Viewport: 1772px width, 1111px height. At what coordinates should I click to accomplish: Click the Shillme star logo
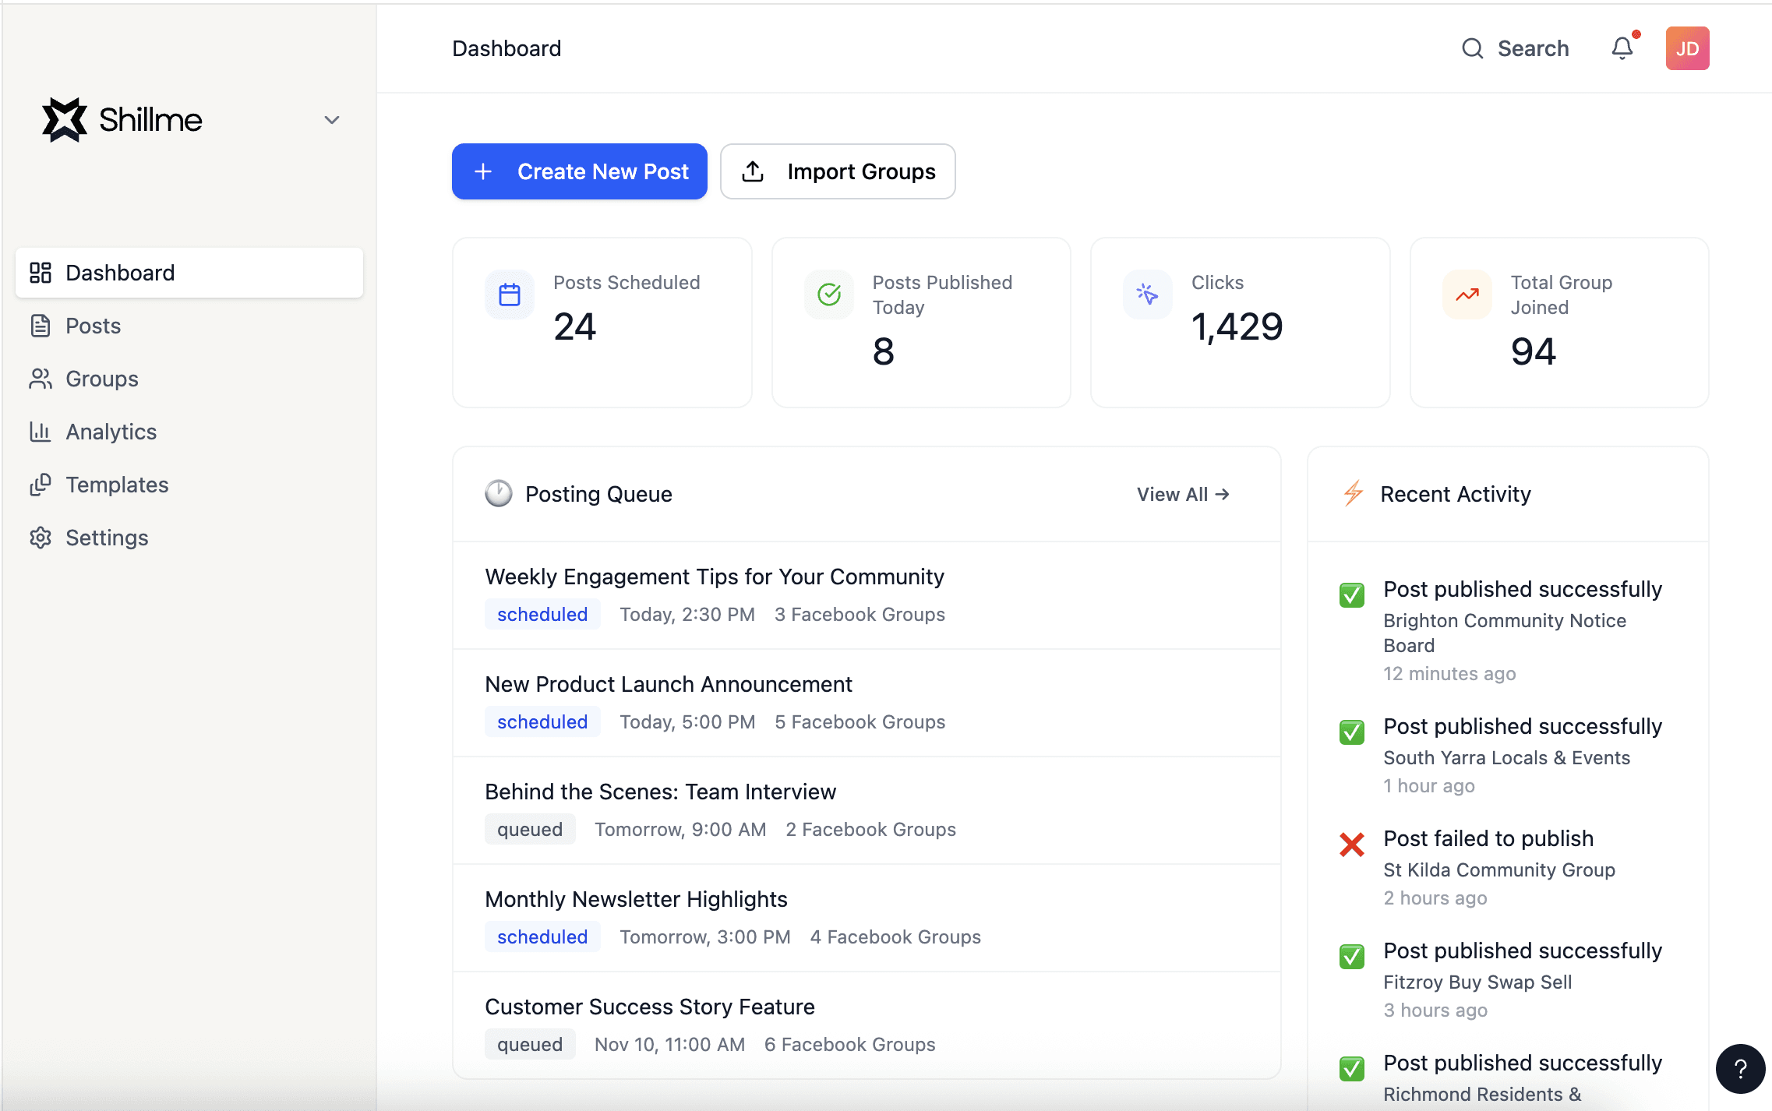65,120
